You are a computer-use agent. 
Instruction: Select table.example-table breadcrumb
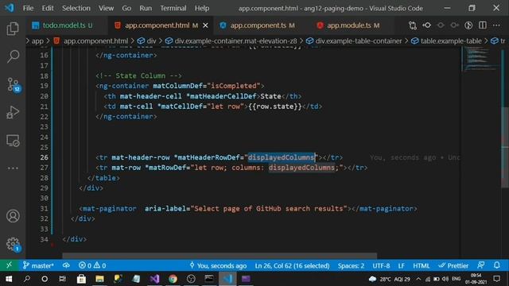coord(451,41)
